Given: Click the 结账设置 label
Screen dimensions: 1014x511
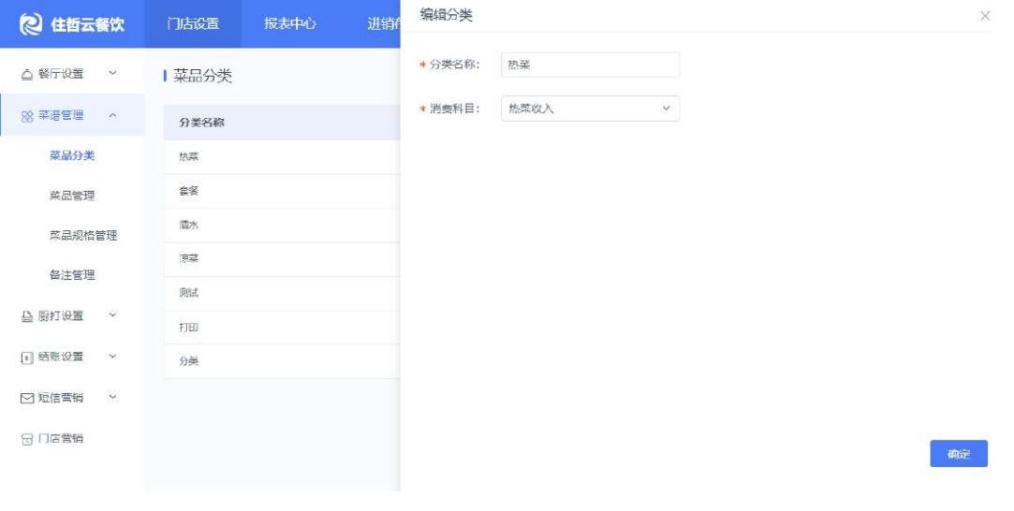Looking at the screenshot, I should click(61, 357).
